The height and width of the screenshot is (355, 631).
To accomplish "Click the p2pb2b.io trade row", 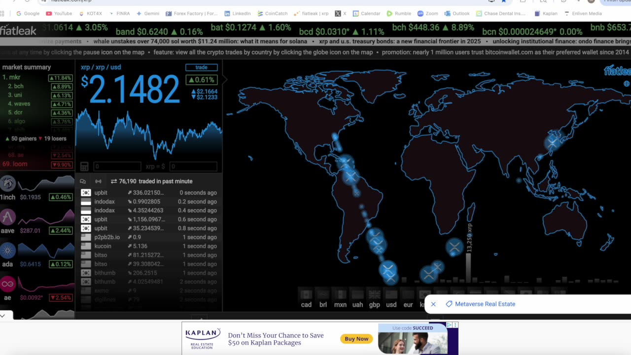I will [x=148, y=237].
